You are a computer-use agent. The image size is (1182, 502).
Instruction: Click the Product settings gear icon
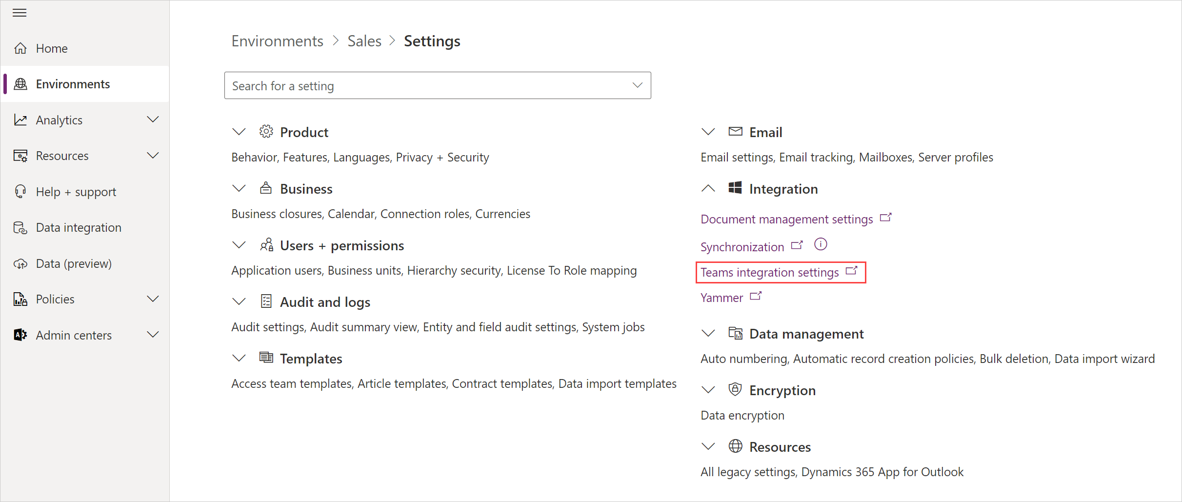pos(266,131)
